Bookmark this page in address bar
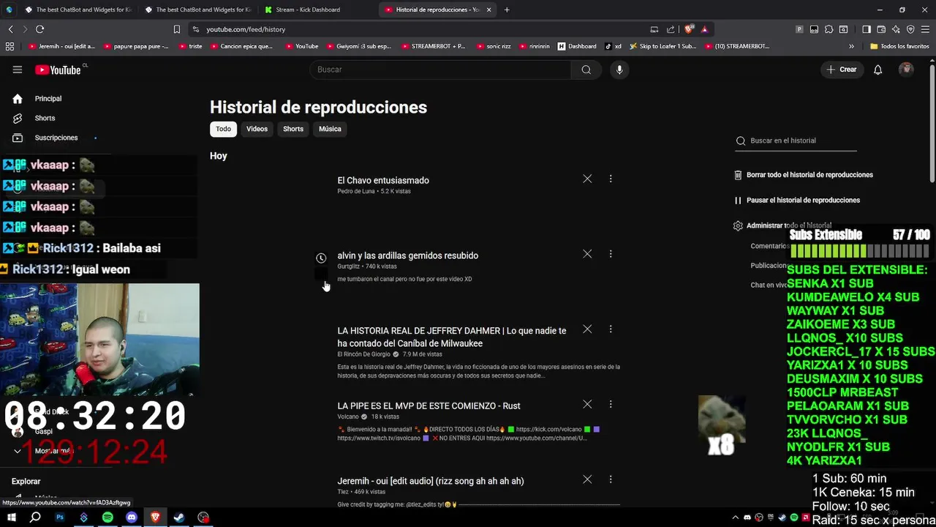Viewport: 936px width, 527px height. pyautogui.click(x=177, y=29)
